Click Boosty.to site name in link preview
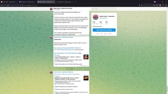The image size is (168, 94). [57, 55]
